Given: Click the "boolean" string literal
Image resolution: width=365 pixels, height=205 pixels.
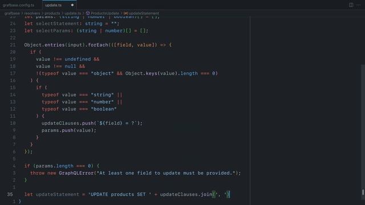Looking at the screenshot, I should click(x=104, y=109).
